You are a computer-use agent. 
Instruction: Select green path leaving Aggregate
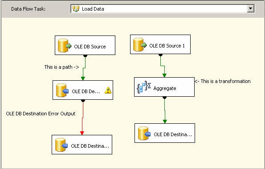pos(165,110)
